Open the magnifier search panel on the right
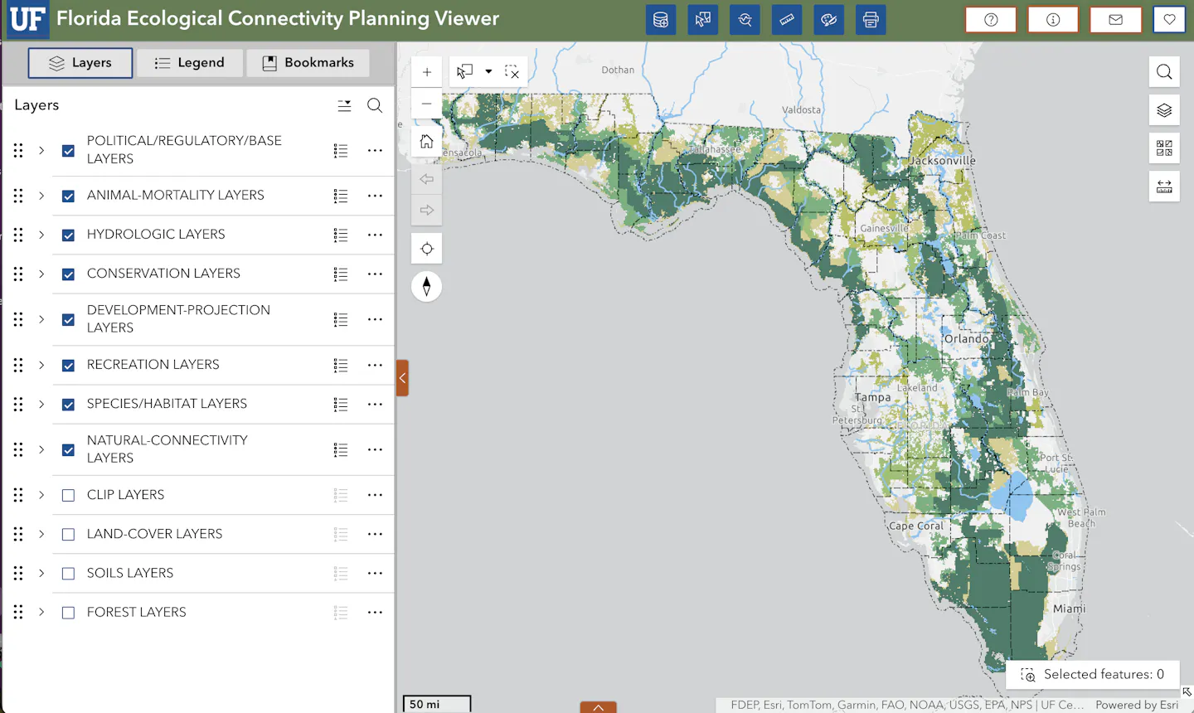Viewport: 1194px width, 713px height. (x=1163, y=71)
